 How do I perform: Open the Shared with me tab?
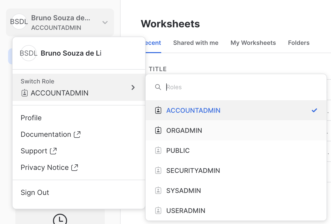coord(196,43)
